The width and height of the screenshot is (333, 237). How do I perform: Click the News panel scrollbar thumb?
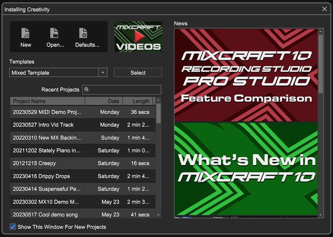(321, 62)
